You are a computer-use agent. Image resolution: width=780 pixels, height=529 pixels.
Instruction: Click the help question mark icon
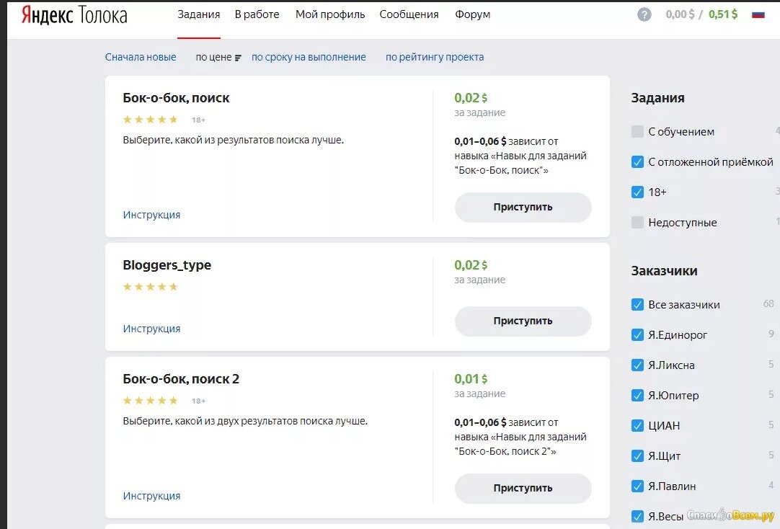(644, 14)
